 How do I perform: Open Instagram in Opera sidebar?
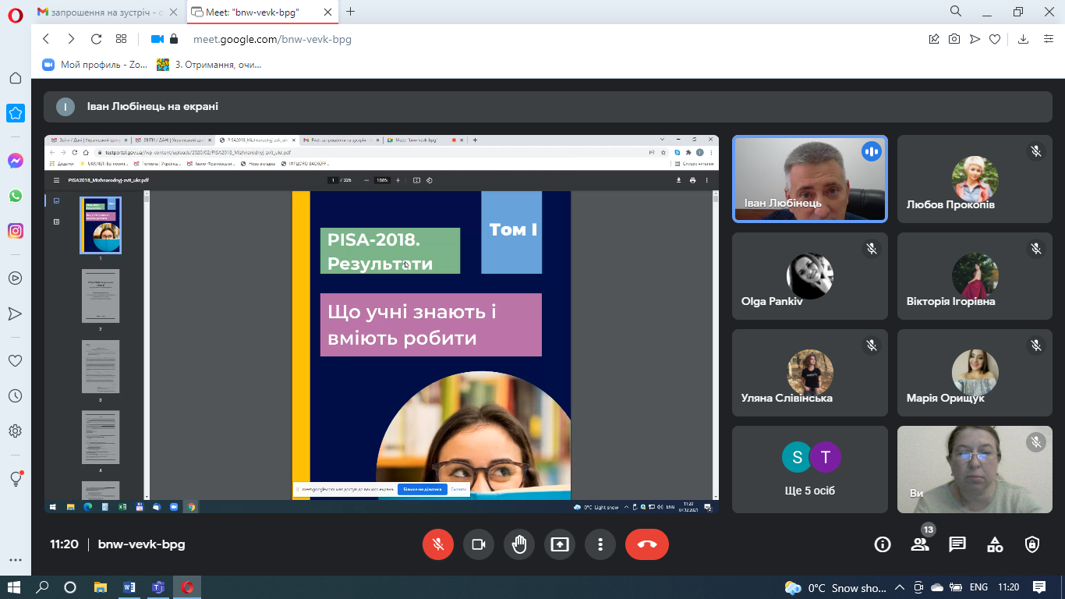coord(16,231)
